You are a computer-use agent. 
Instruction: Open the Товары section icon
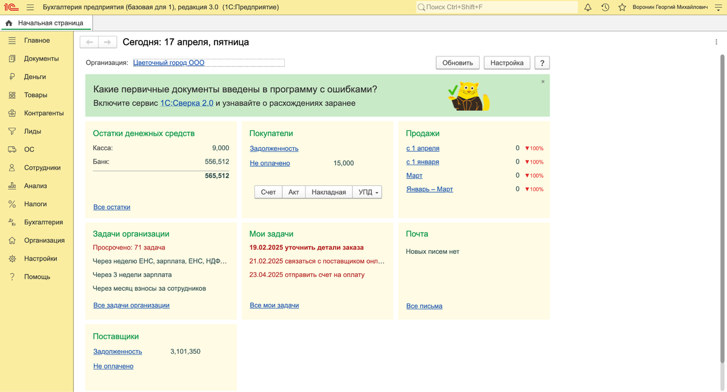[12, 95]
